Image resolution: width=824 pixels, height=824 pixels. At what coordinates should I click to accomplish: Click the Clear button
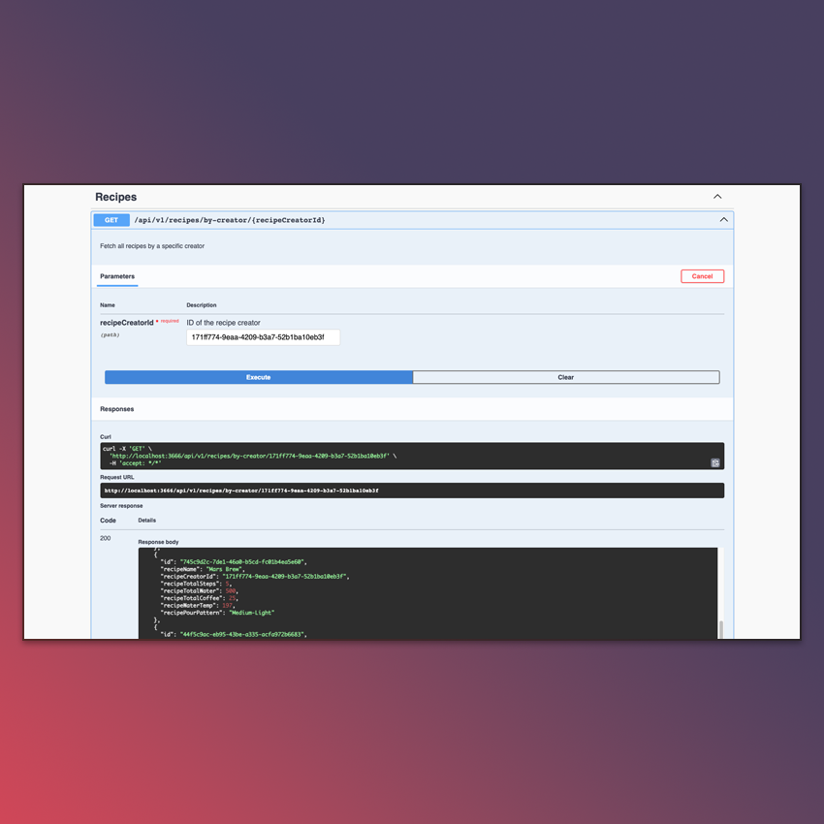[x=566, y=377]
